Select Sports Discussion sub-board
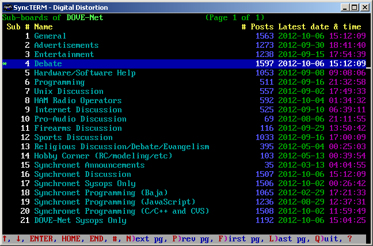 pos(73,137)
